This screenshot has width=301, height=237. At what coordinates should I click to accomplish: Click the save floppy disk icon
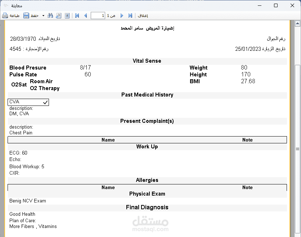pos(26,15)
